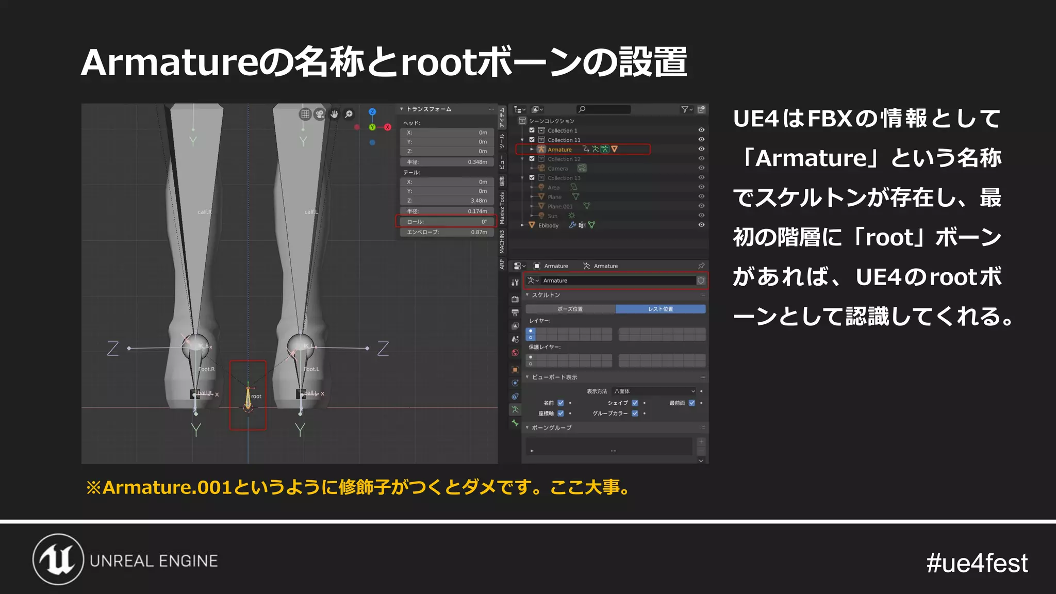Viewport: 1056px width, 594px height.
Task: Open Maxivz Tools sidebar tab
Action: click(502, 207)
